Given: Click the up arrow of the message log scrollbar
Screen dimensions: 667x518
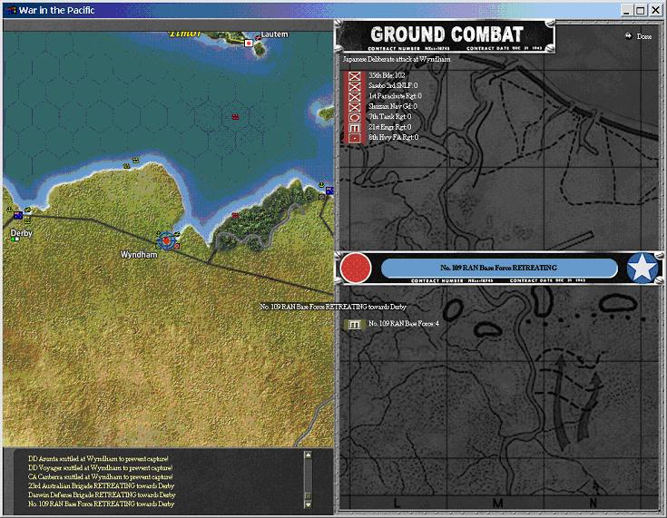Looking at the screenshot, I should (x=308, y=455).
